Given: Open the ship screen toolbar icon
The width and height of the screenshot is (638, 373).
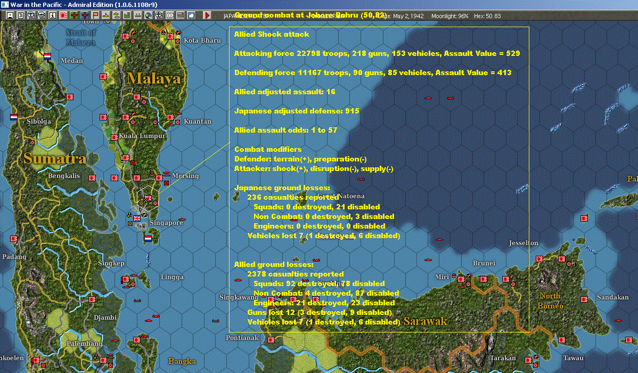Looking at the screenshot, I should point(42,15).
